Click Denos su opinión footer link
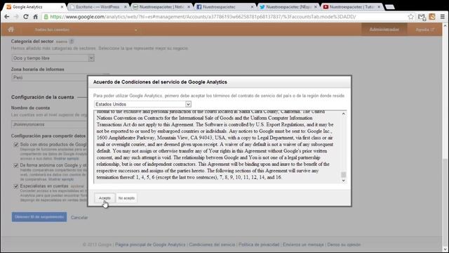 tap(344, 245)
